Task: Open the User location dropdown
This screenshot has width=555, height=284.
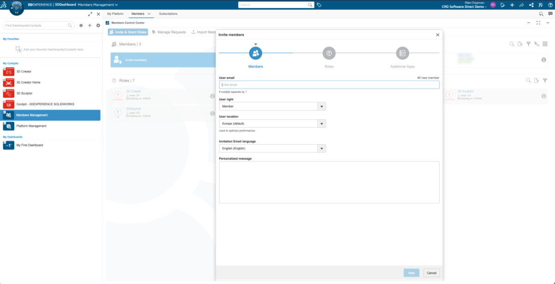Action: coord(272,124)
